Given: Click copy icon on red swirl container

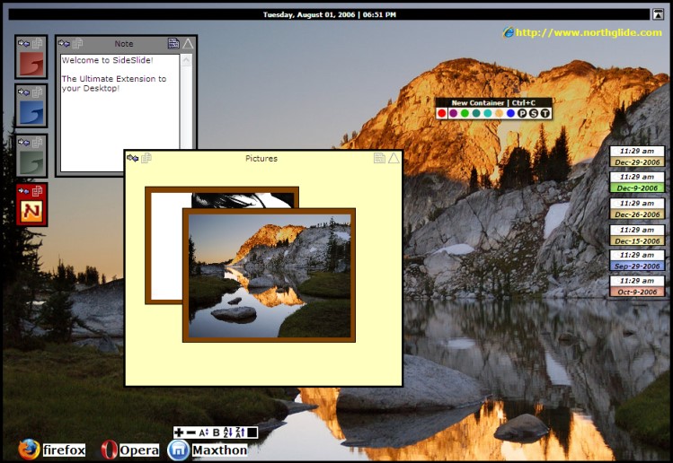Looking at the screenshot, I should (38, 43).
